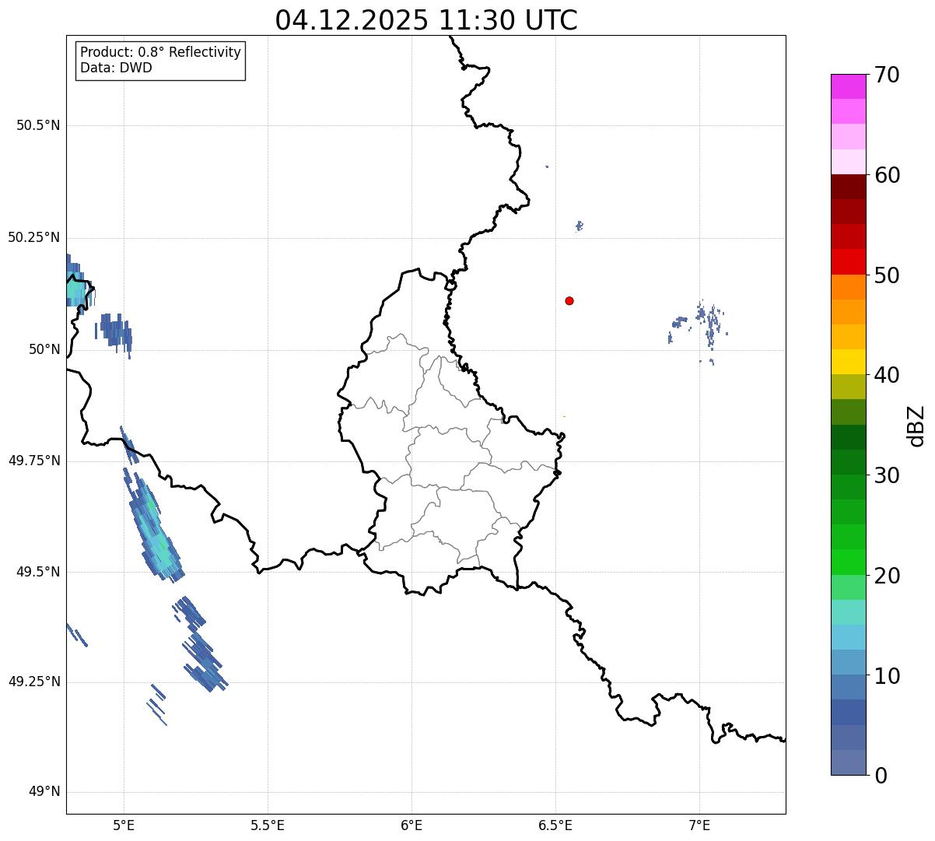Click the small radar echo north of the red dot

coord(579,226)
